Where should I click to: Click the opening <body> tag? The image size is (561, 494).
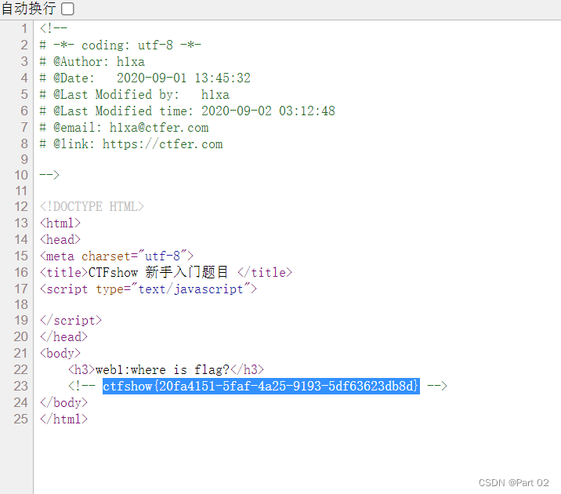point(60,354)
